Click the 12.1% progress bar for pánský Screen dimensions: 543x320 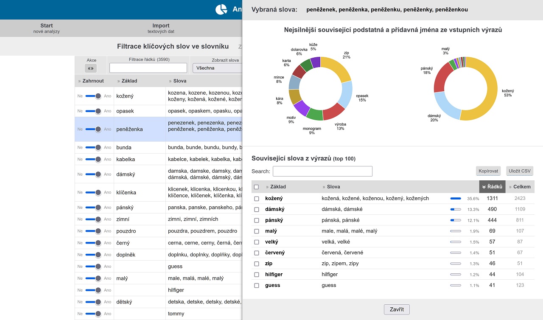pyautogui.click(x=456, y=220)
